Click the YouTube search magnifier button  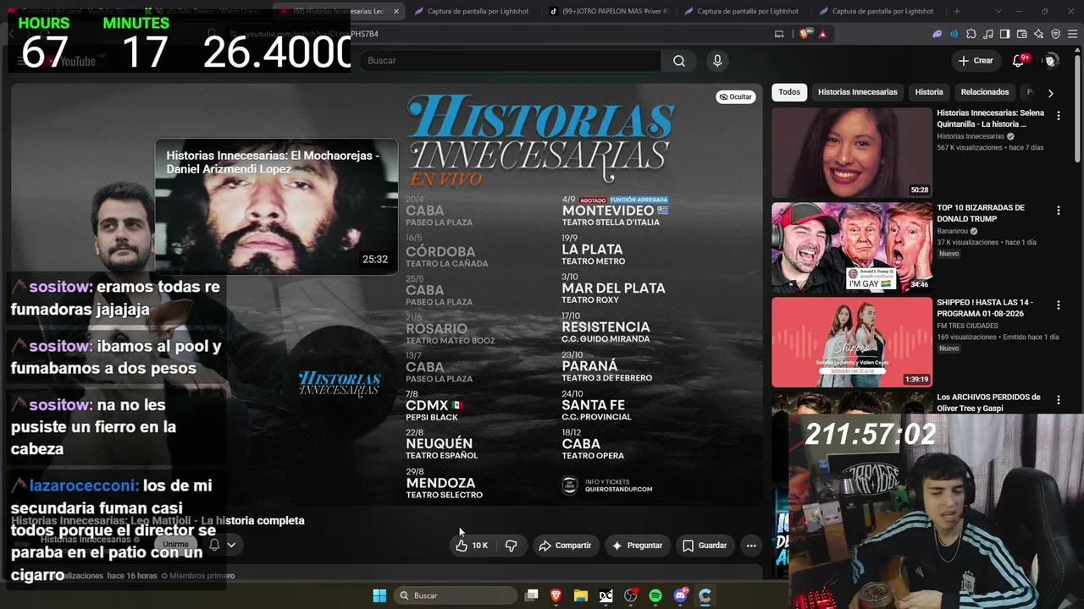(678, 61)
